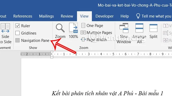Click the horizontal ruler at mark 5

113,54
